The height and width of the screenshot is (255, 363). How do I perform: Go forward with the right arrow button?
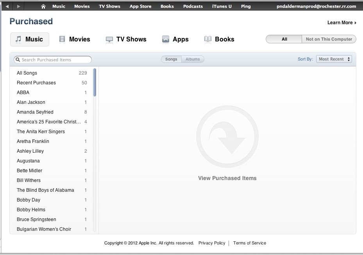point(18,6)
